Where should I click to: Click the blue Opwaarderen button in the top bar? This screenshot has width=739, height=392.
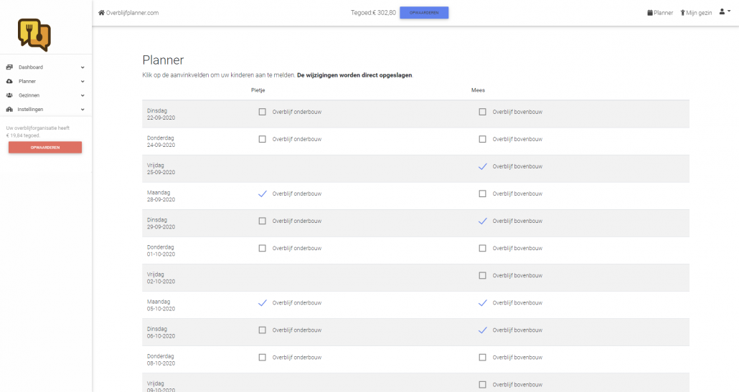424,13
